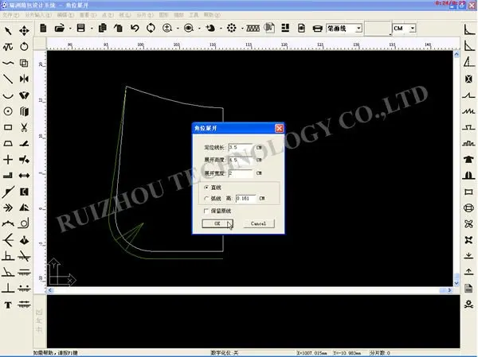Click the Paste clipboard icon
Image resolution: width=478 pixels, height=357 pixels.
[118, 29]
